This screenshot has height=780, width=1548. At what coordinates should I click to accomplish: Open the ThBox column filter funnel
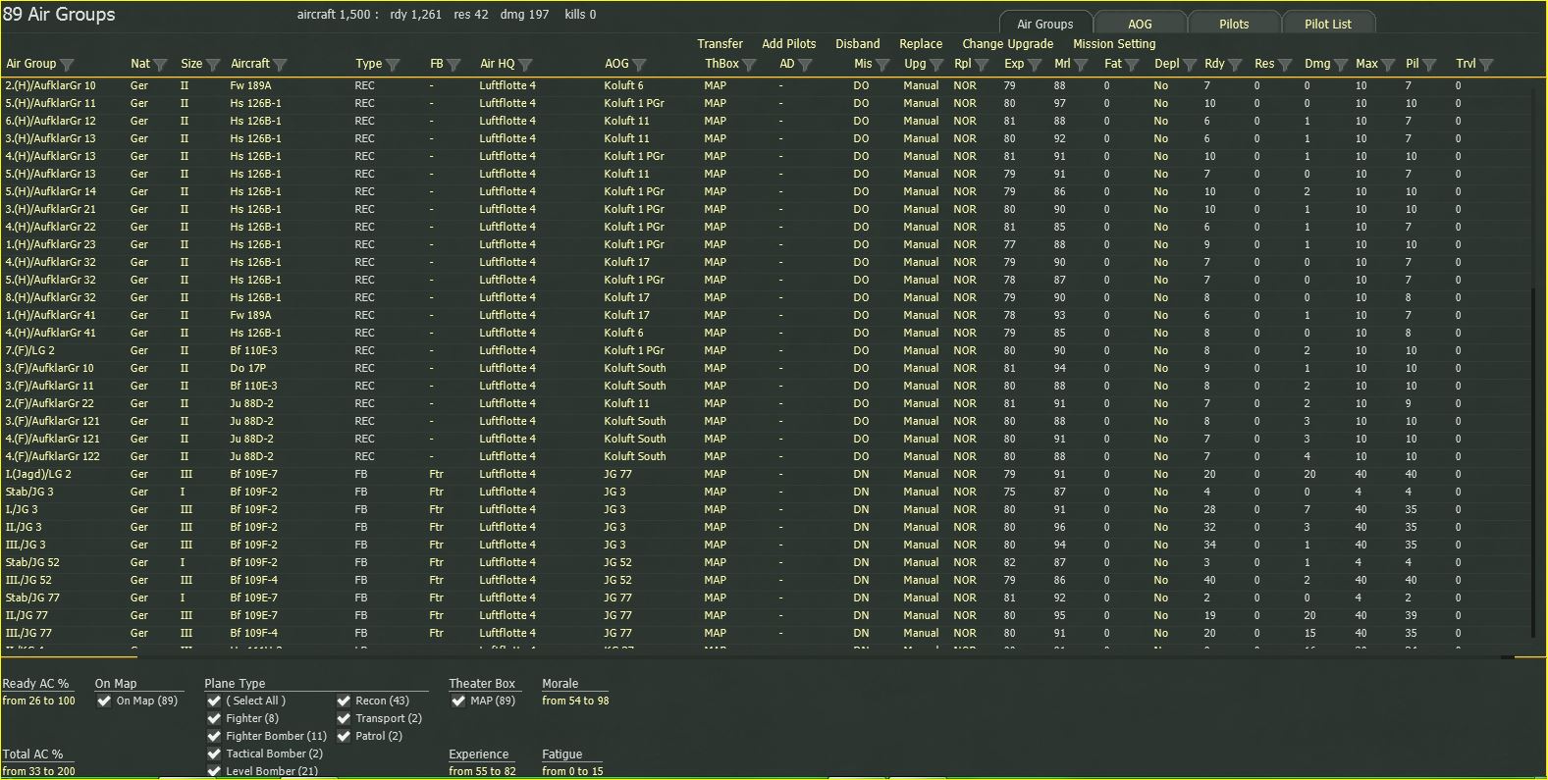click(x=750, y=65)
